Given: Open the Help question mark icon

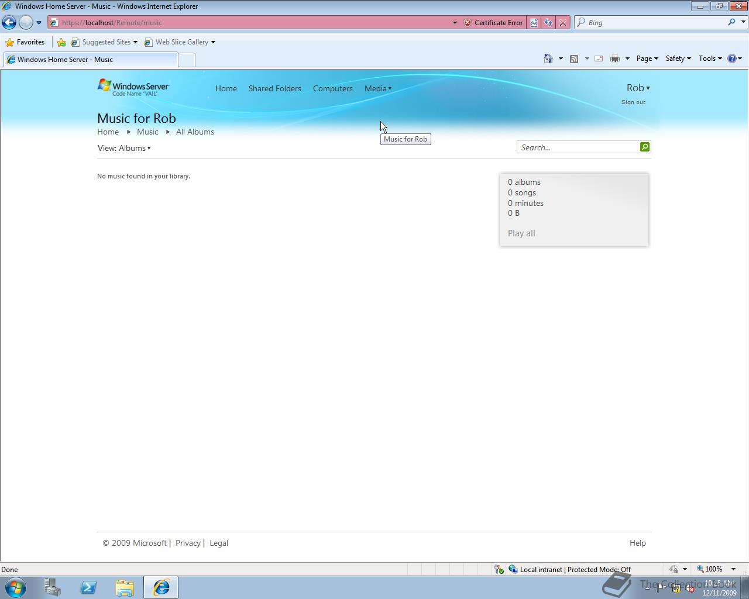Looking at the screenshot, I should tap(731, 58).
